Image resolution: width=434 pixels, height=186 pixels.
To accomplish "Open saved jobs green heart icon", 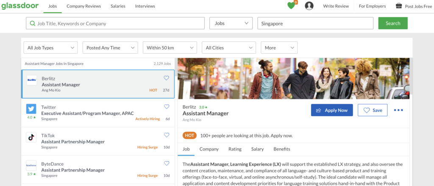I will (292, 5).
